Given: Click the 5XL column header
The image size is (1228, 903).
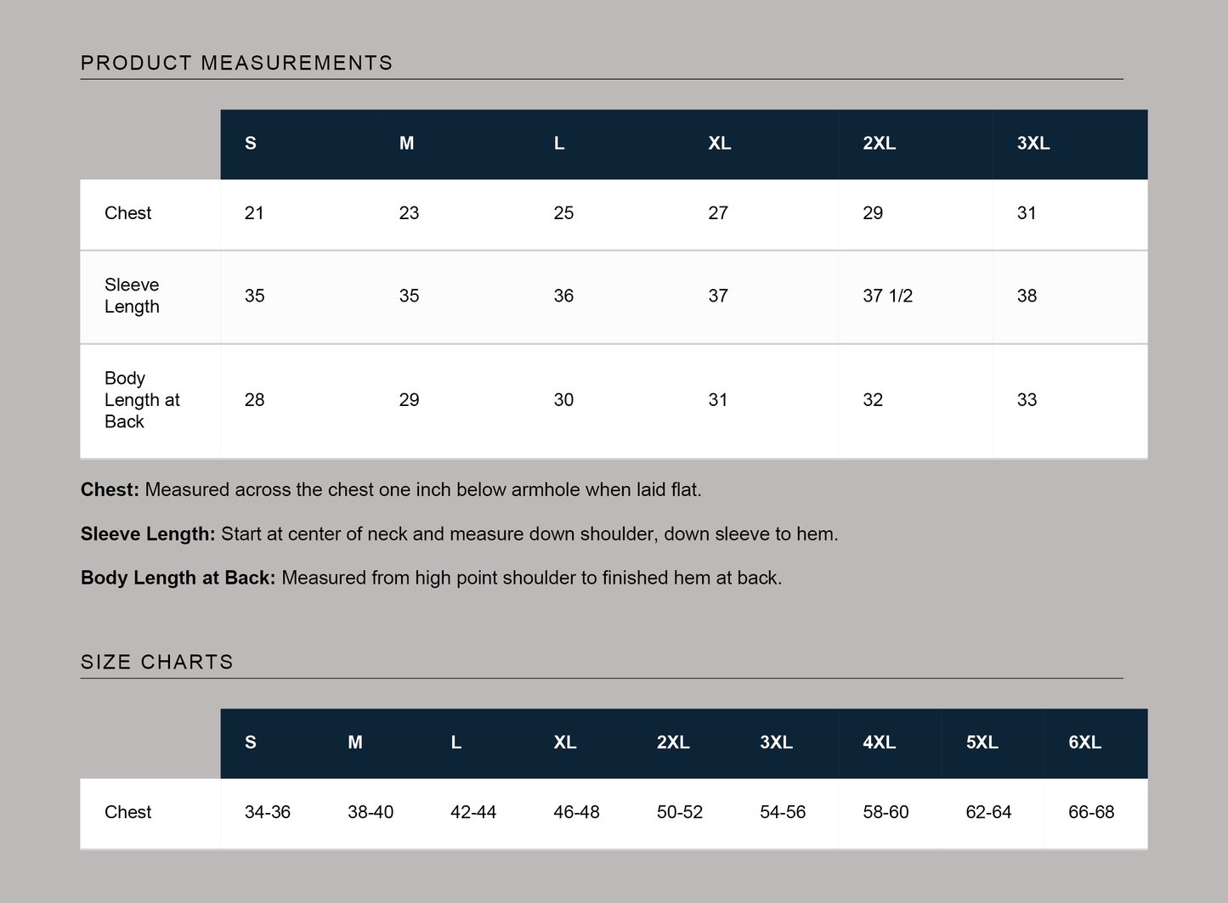Looking at the screenshot, I should tap(982, 742).
